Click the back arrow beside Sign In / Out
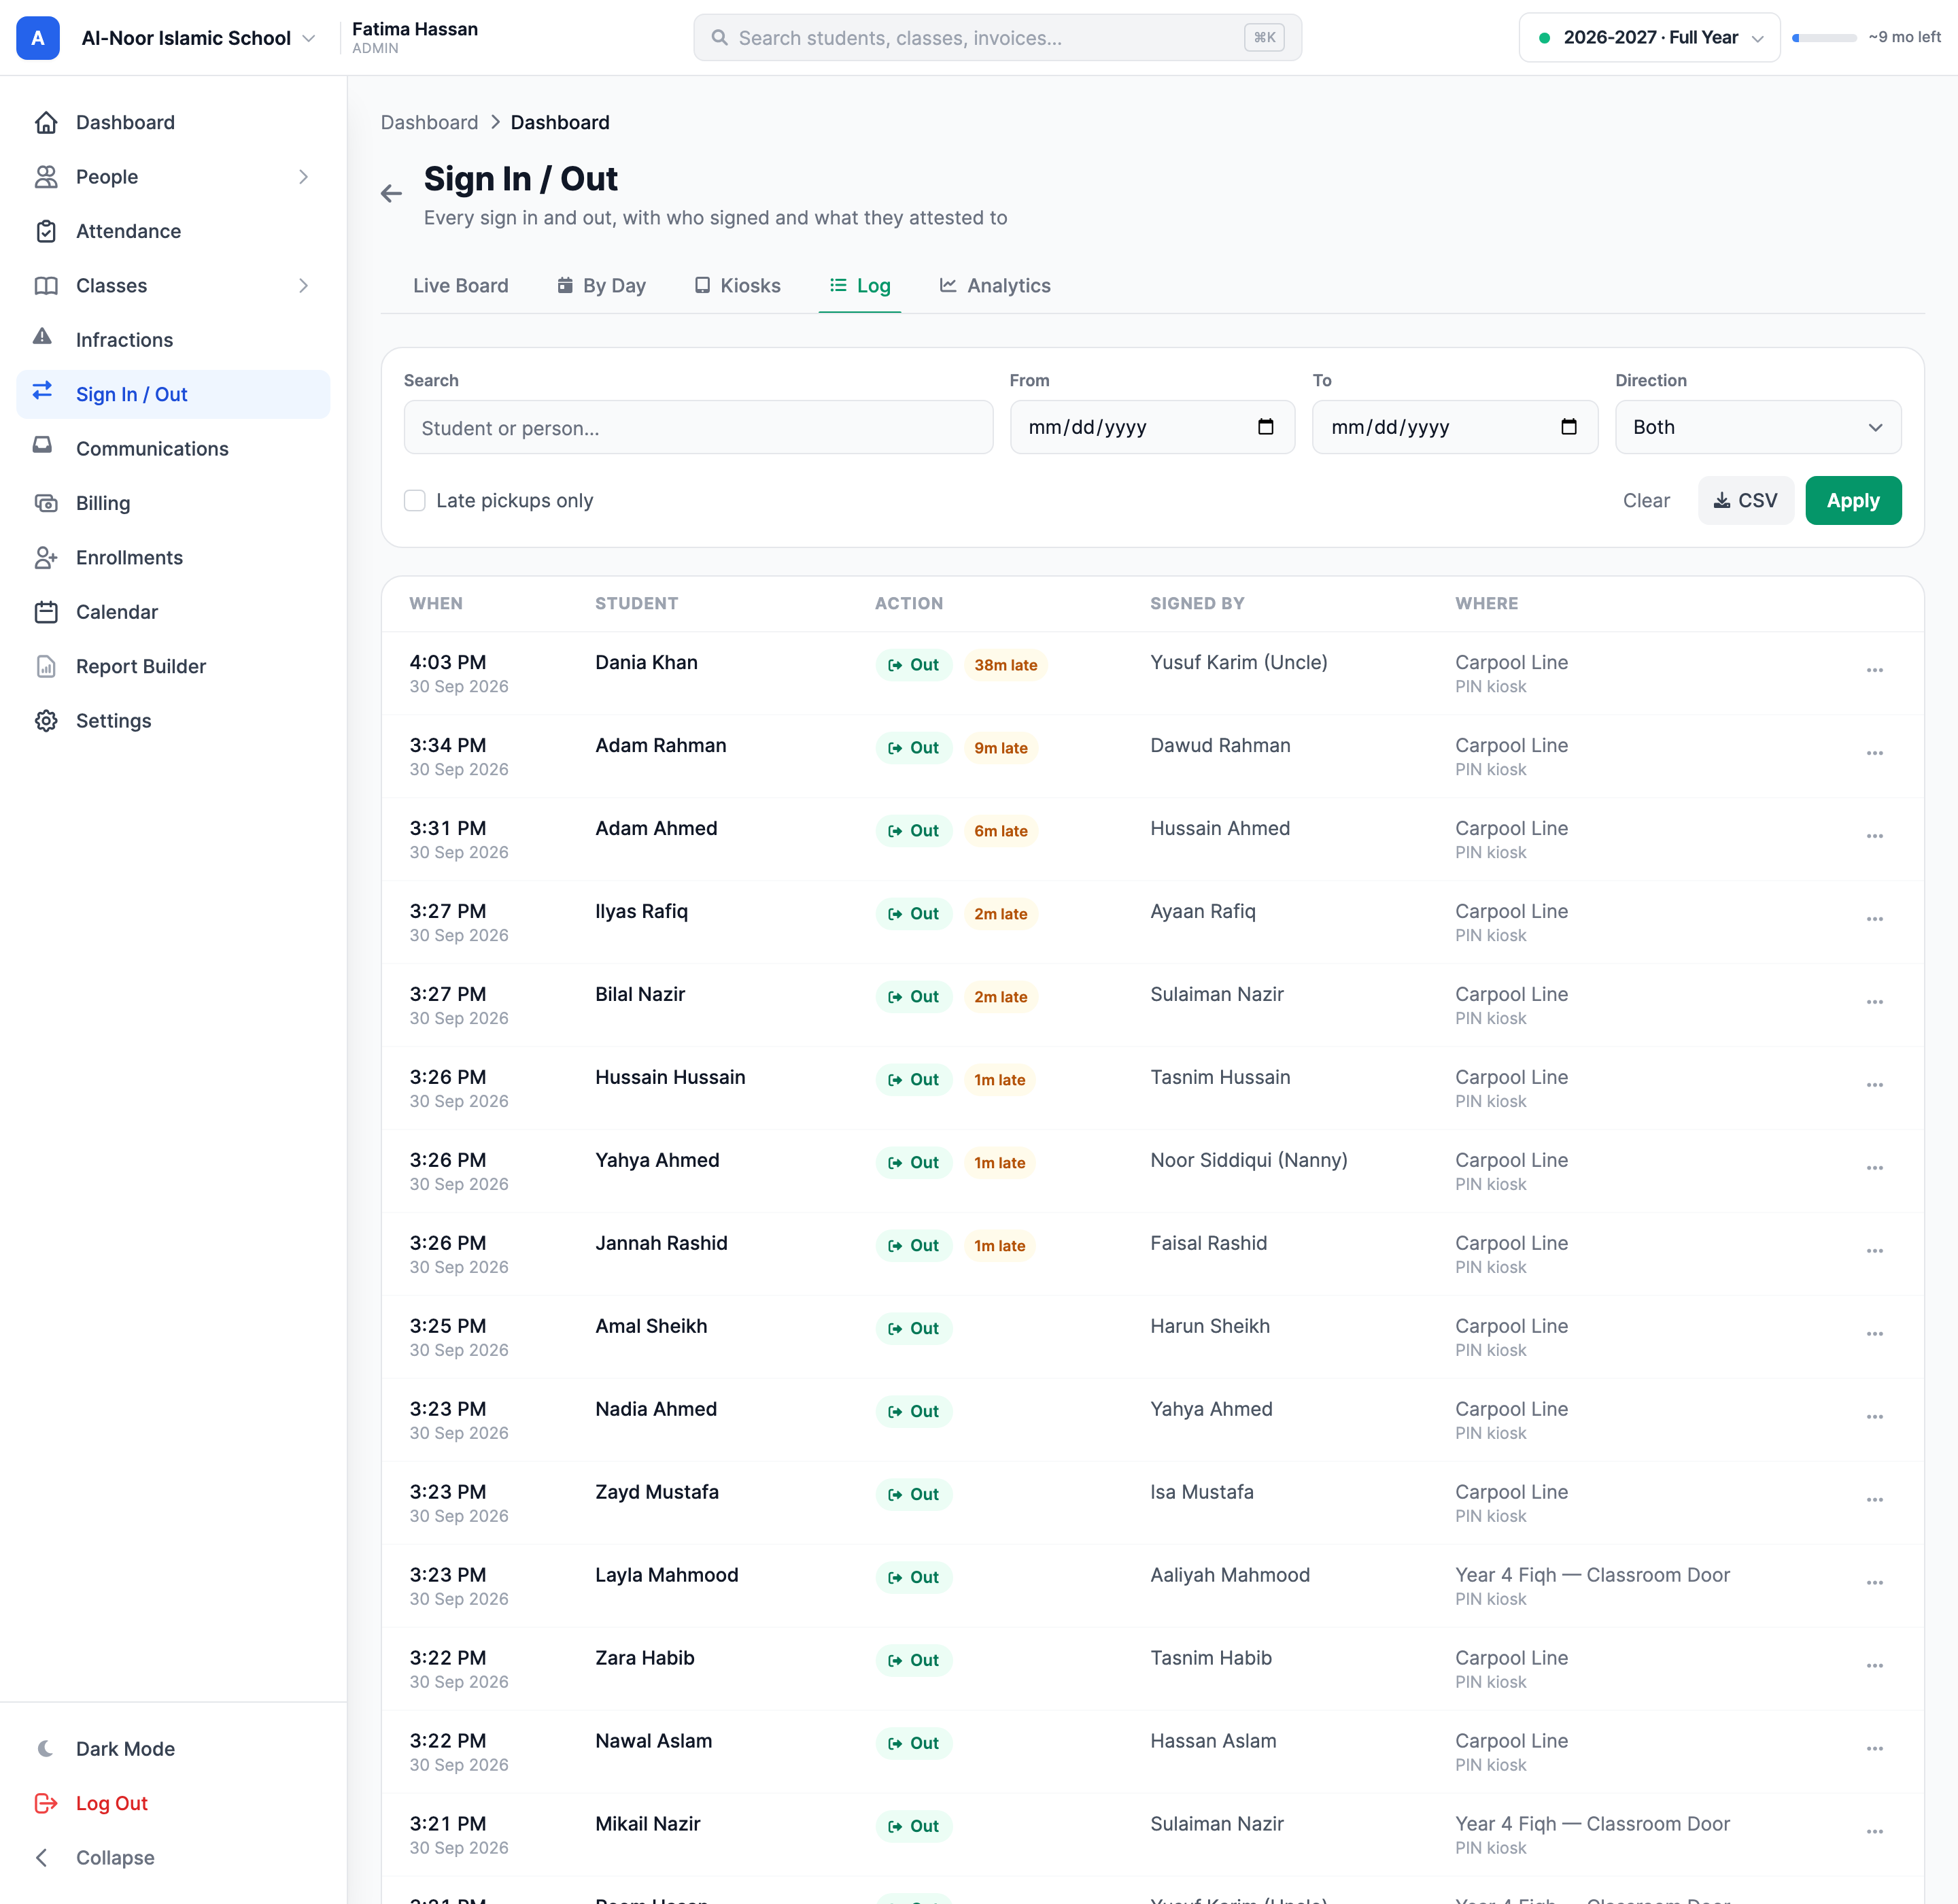 tap(391, 194)
